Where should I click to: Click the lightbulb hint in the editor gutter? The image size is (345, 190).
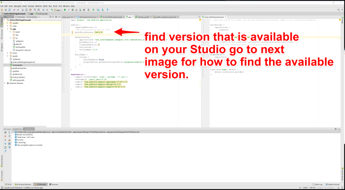(72, 32)
